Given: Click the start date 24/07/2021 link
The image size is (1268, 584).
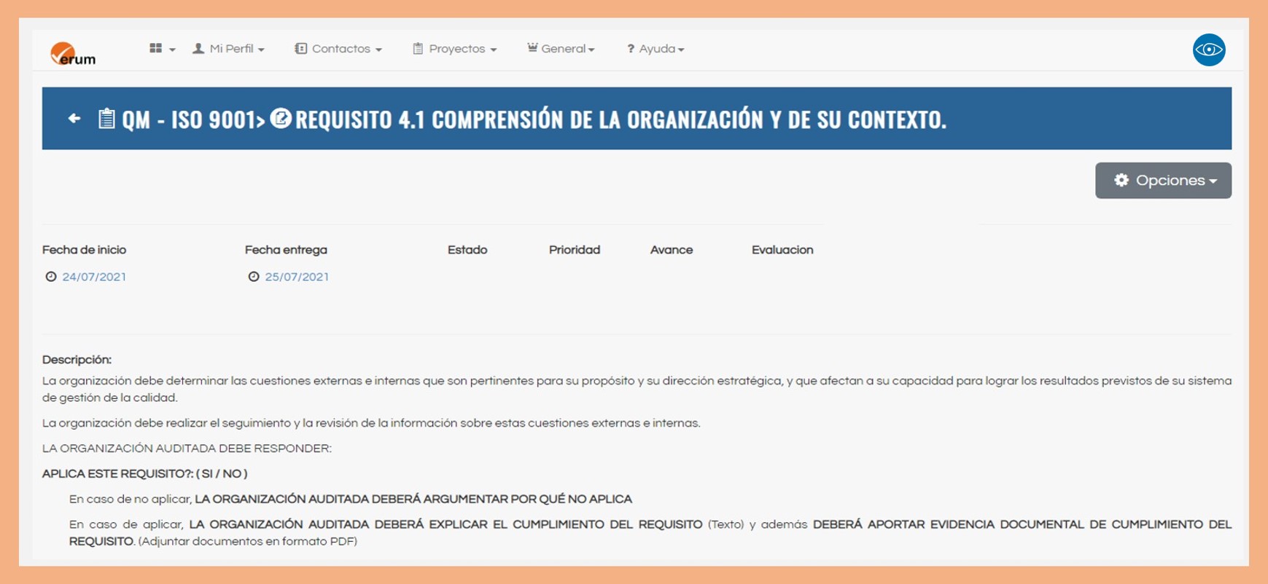Looking at the screenshot, I should (x=94, y=277).
